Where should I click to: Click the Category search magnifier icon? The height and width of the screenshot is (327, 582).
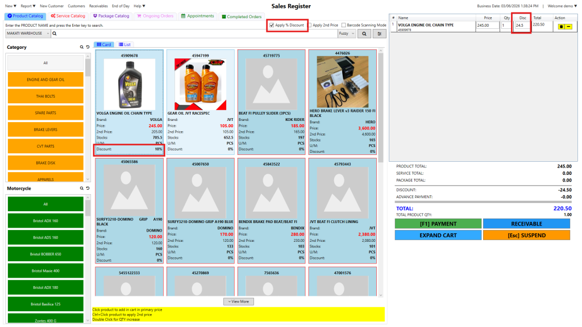tap(82, 48)
